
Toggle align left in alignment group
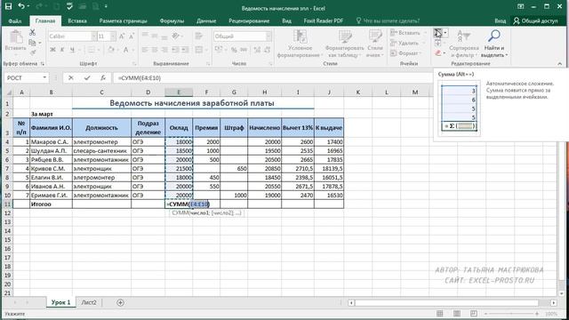[x=145, y=50]
